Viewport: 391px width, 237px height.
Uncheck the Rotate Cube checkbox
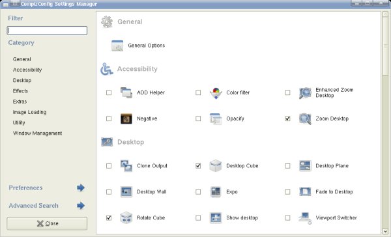pyautogui.click(x=109, y=218)
